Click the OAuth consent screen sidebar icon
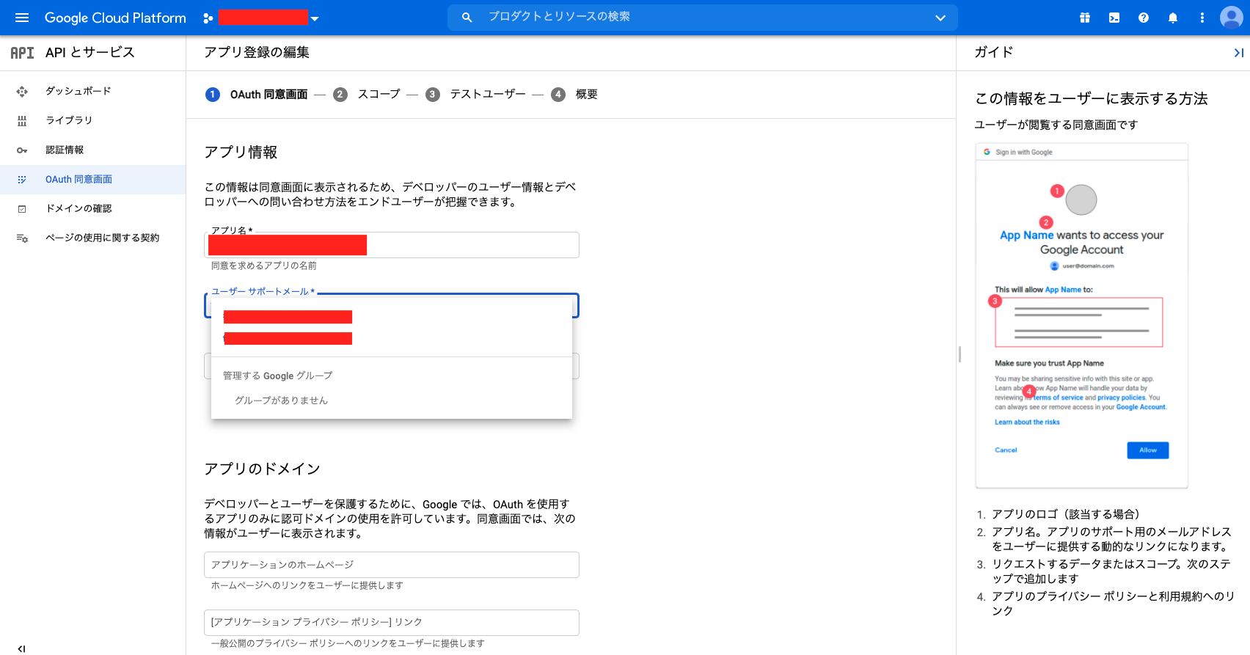This screenshot has height=655, width=1250. (x=22, y=180)
